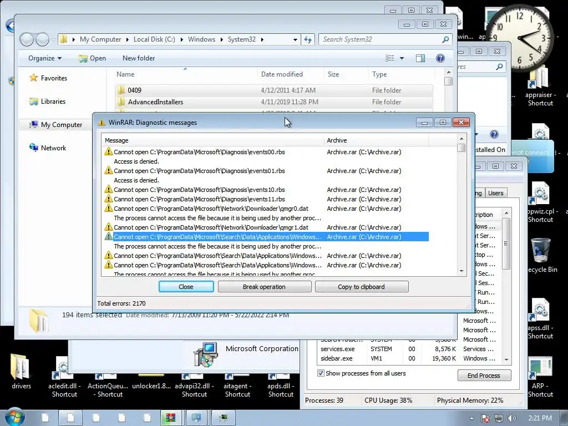This screenshot has width=568, height=426.
Task: Open Recycle Bin desktop icon
Action: coord(541,255)
